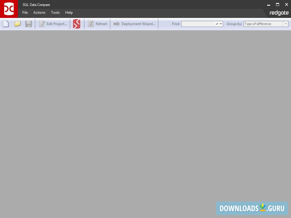Click the Refresh button label
This screenshot has width=291, height=218.
pyautogui.click(x=101, y=24)
